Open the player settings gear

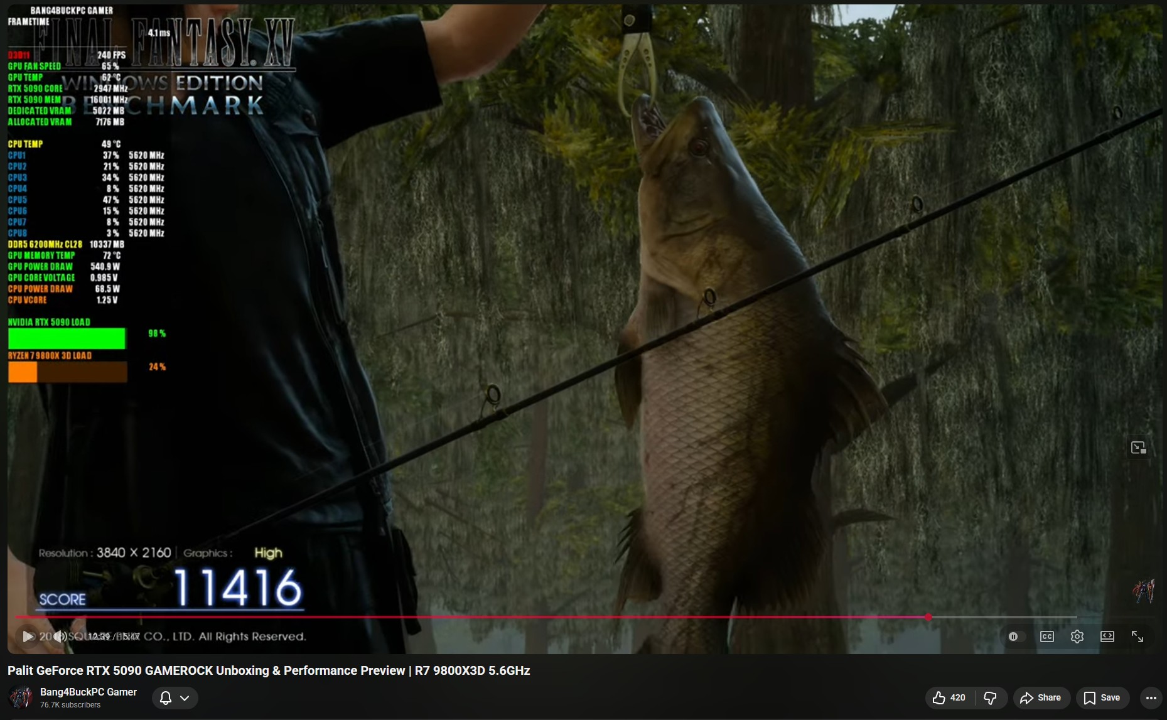[x=1077, y=637]
